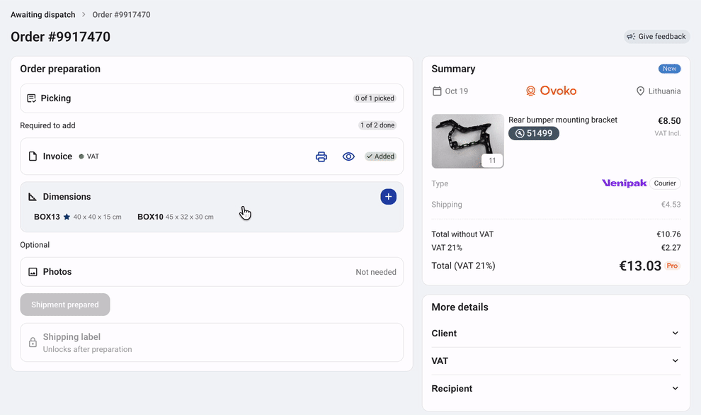Open the Photos optional row
The image size is (701, 415).
(x=212, y=272)
